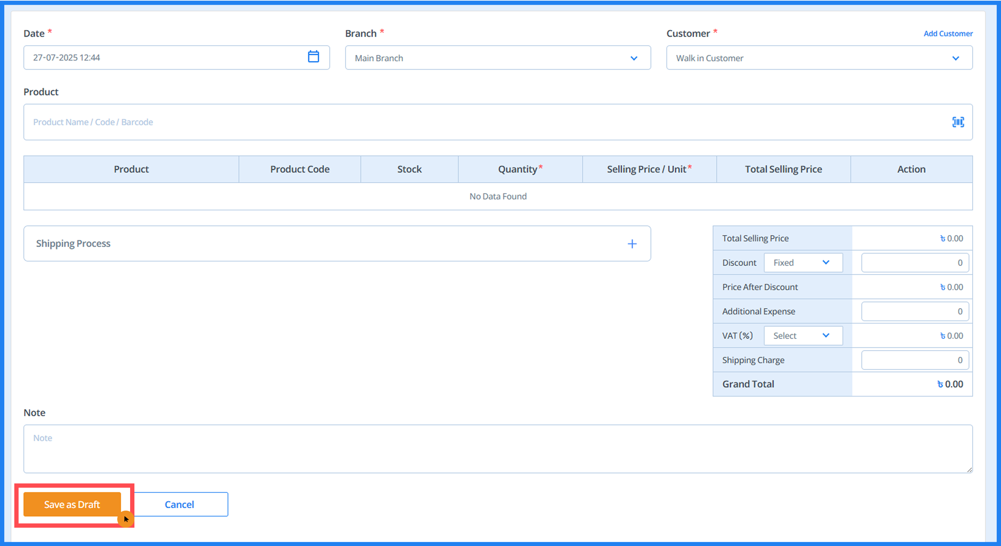Click the plus icon to add Shipping Process

[632, 244]
